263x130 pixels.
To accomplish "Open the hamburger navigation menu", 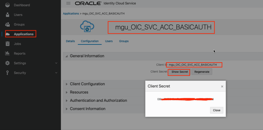I will coord(68,3).
